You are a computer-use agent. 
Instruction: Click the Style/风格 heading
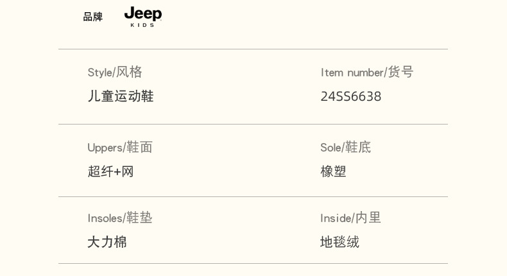(x=115, y=72)
